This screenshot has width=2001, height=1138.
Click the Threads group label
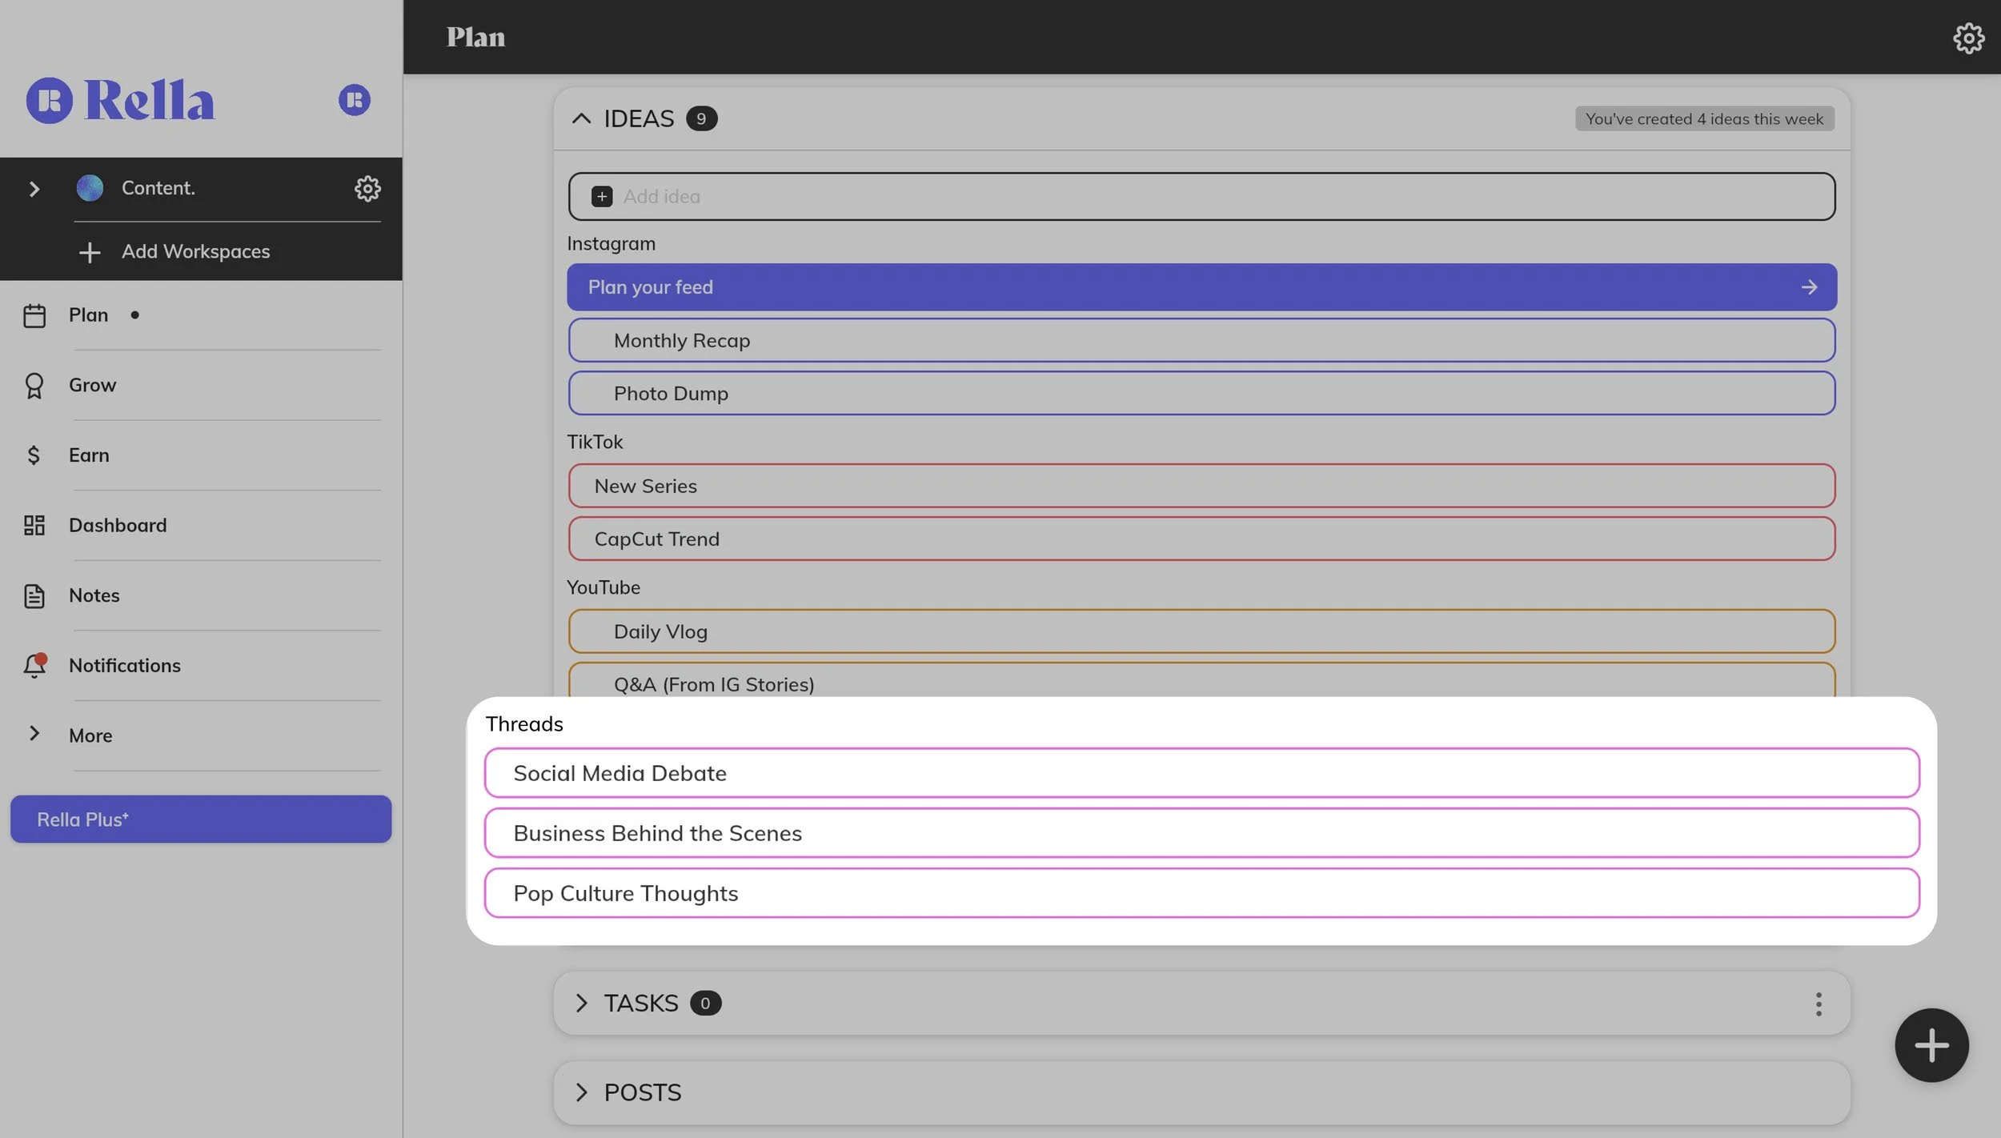[x=524, y=724]
